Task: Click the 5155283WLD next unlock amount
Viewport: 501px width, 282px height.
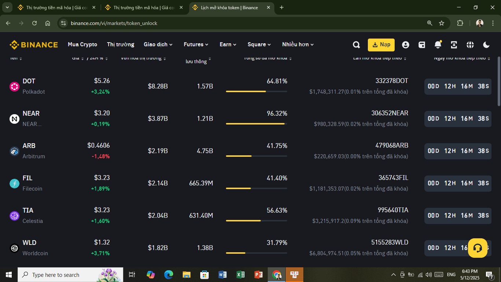Action: click(x=390, y=242)
